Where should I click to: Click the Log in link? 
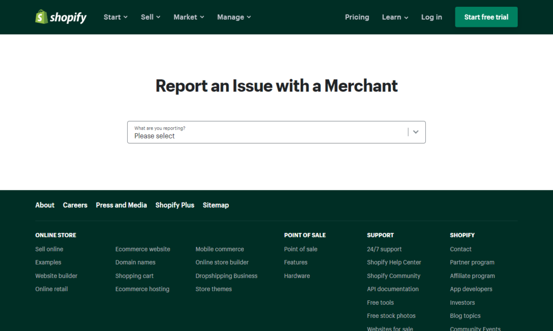pyautogui.click(x=431, y=17)
